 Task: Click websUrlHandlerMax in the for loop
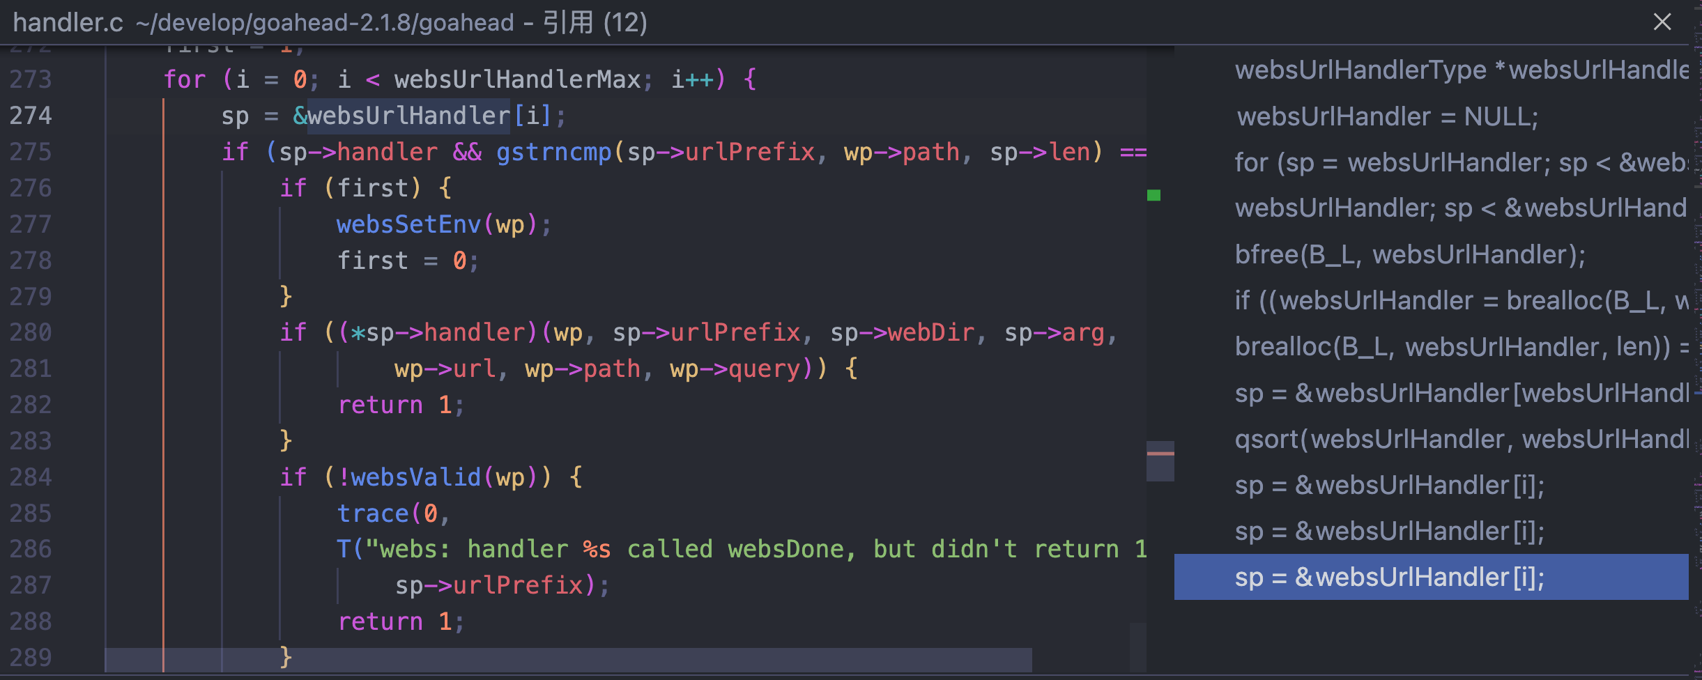pos(518,79)
